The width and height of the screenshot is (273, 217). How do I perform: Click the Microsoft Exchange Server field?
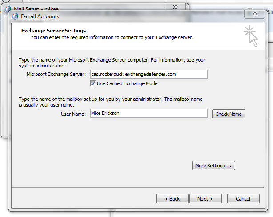click(149, 74)
